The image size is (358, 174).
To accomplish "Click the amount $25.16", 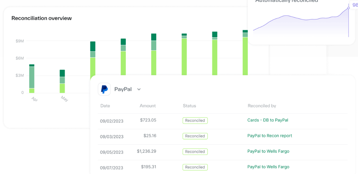I will click(150, 136).
